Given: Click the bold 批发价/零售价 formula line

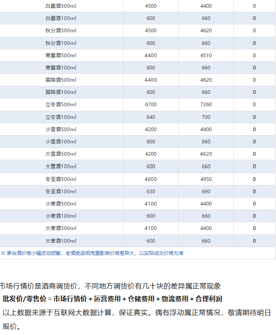Looking at the screenshot, I should tap(112, 299).
